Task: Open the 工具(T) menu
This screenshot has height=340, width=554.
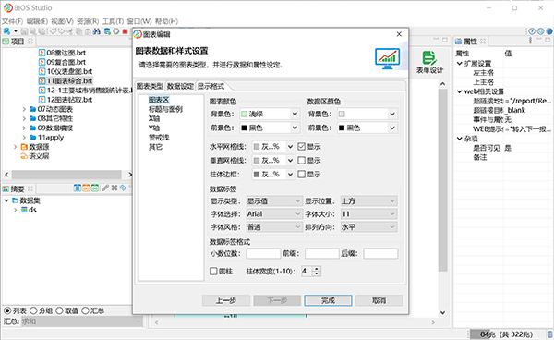Action: pos(113,21)
